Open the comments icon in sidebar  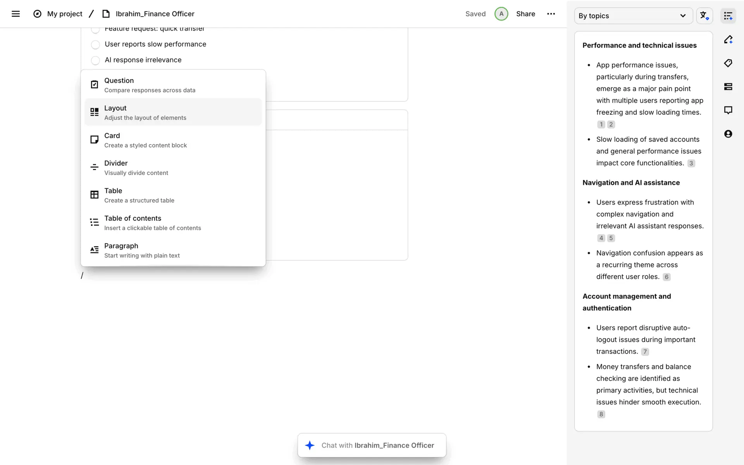(728, 110)
